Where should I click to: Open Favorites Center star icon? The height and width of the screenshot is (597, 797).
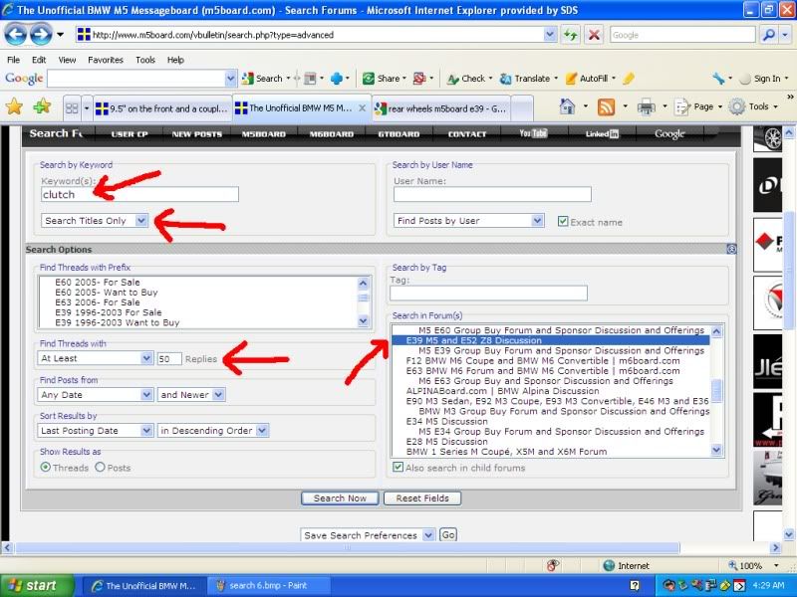pos(14,106)
